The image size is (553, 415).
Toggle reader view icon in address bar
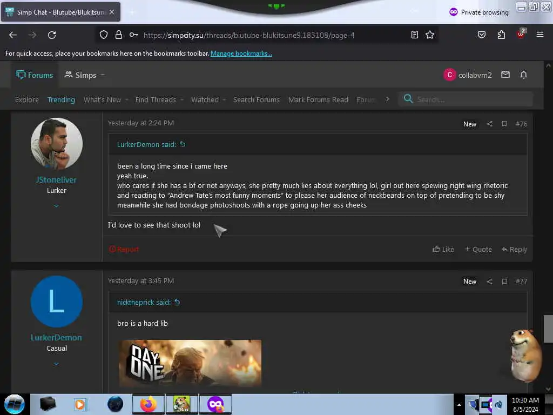[415, 35]
